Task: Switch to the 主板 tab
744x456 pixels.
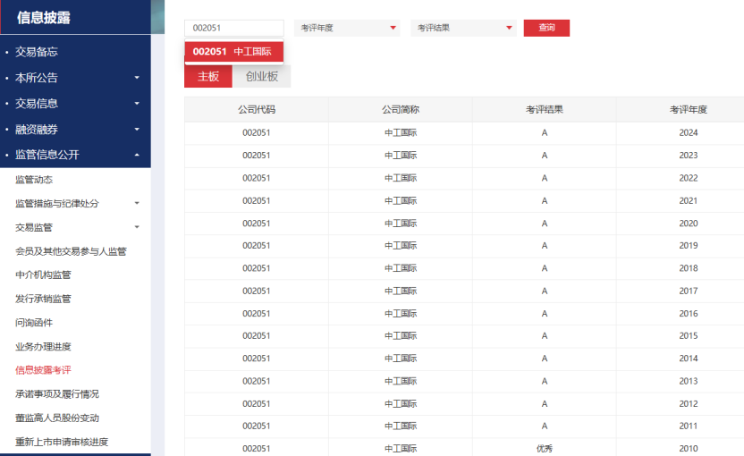Action: point(208,77)
